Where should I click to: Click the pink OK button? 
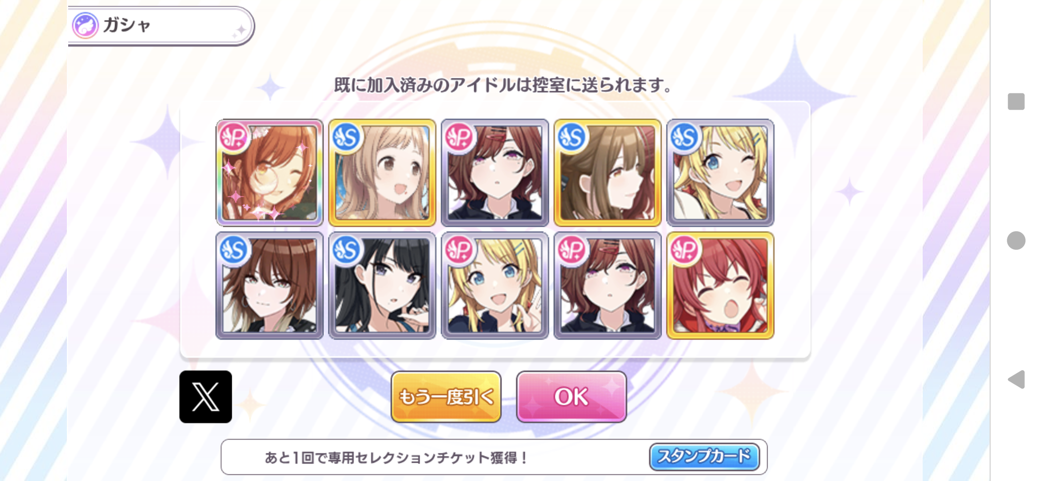[571, 397]
